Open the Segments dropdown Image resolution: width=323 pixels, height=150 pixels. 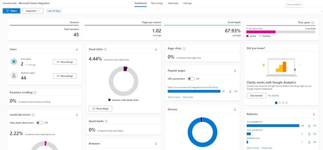coord(33,11)
